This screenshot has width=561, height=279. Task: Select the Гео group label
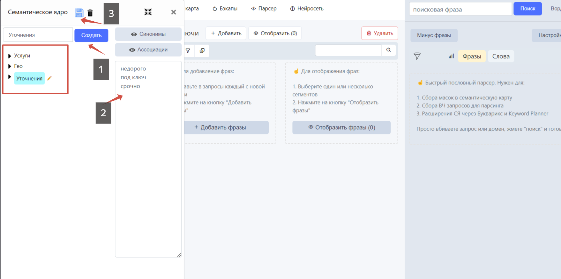coord(18,66)
